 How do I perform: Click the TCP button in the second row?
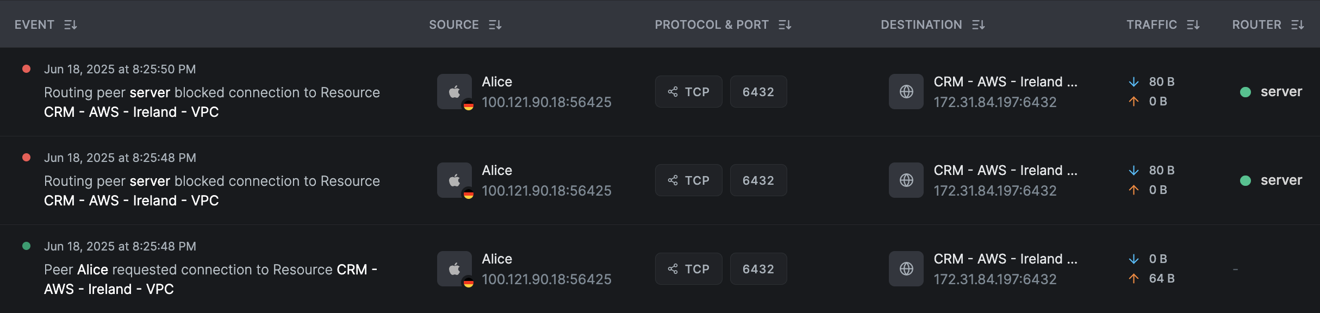point(688,180)
